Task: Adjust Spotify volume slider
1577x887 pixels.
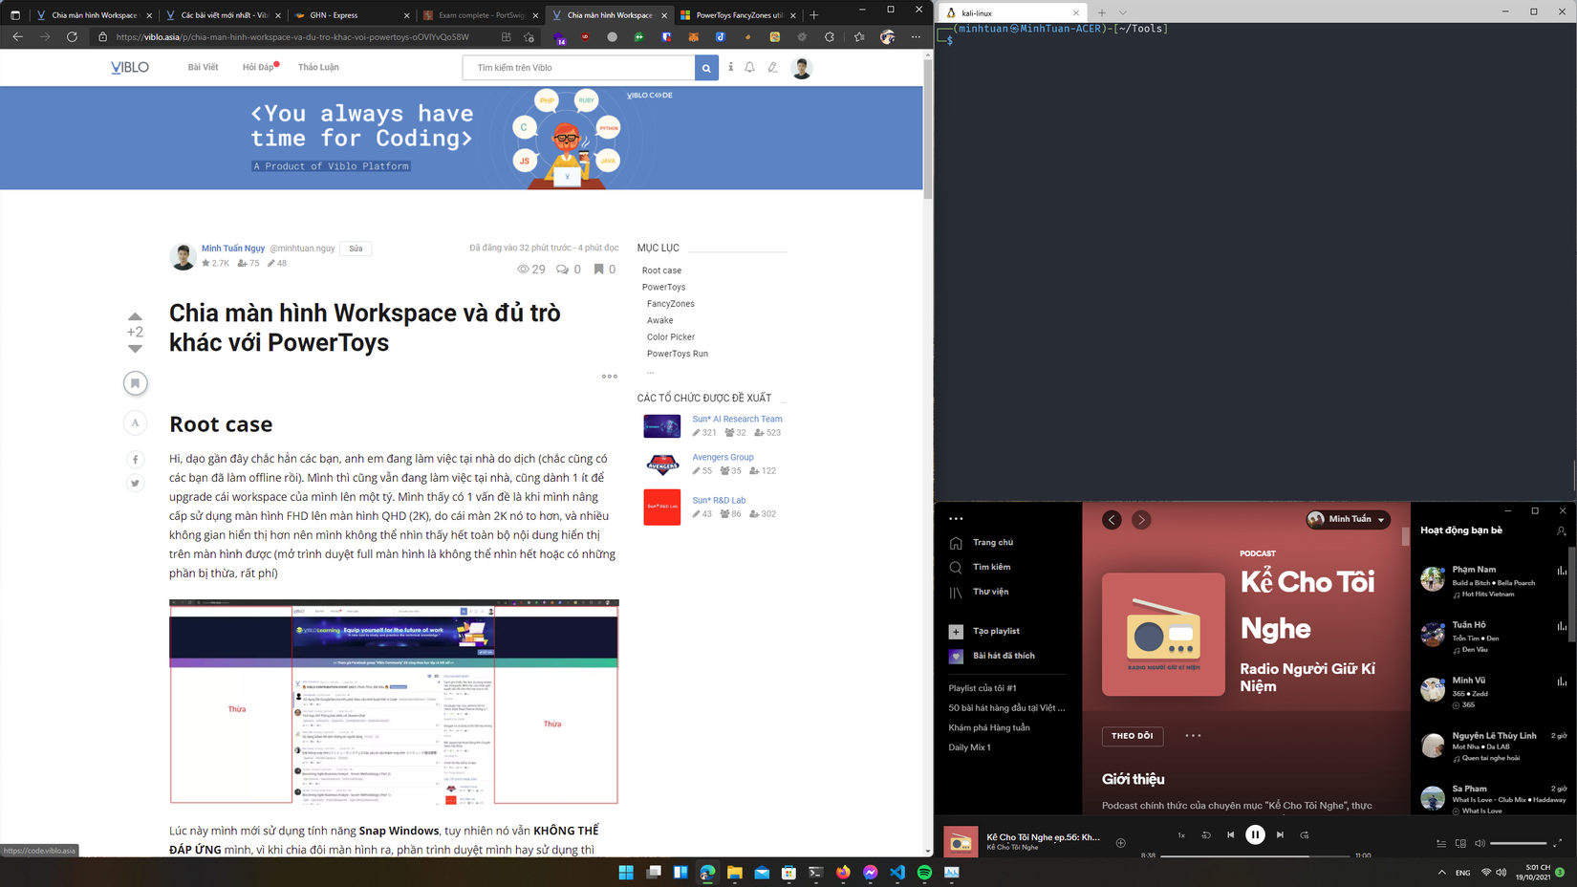Action: (1518, 843)
